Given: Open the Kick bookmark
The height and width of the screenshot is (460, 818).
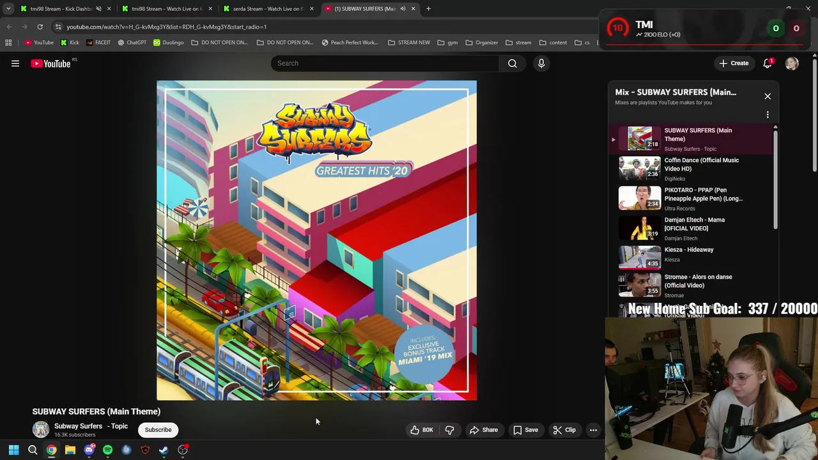Looking at the screenshot, I should [x=70, y=43].
